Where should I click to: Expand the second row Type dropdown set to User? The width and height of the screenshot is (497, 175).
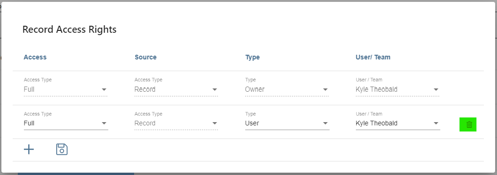click(287, 124)
